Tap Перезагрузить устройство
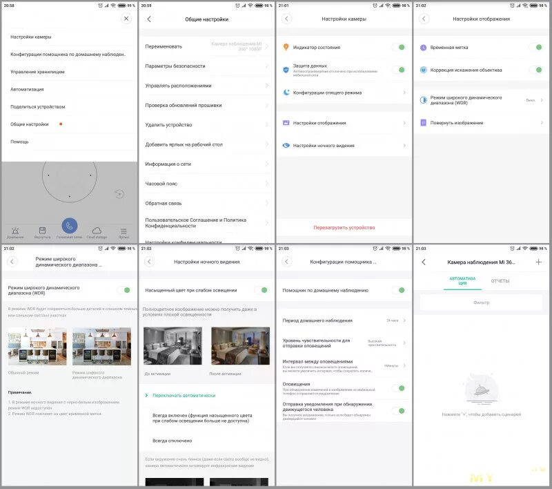The width and height of the screenshot is (552, 489). (344, 228)
